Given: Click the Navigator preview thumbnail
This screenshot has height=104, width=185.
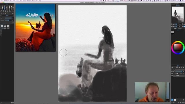Looking at the screenshot, I should coord(178,14).
